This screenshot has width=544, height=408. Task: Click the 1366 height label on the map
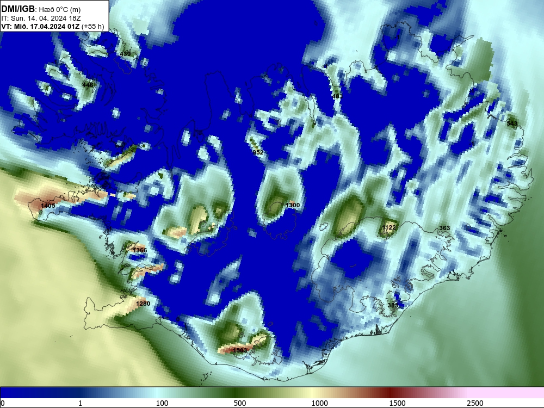(140, 250)
